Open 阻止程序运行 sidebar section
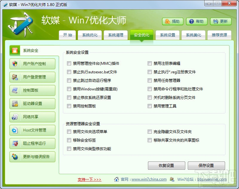Image resolution: width=239 pixels, height=189 pixels. pos(32,143)
